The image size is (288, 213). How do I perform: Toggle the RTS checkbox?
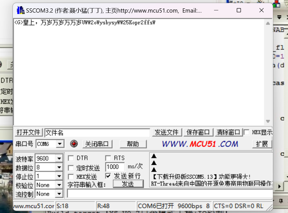[x=108, y=158]
